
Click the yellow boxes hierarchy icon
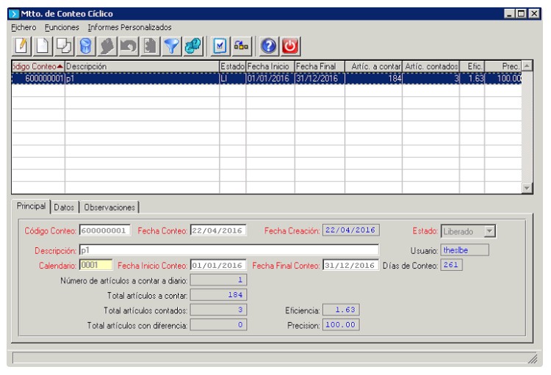tap(242, 46)
